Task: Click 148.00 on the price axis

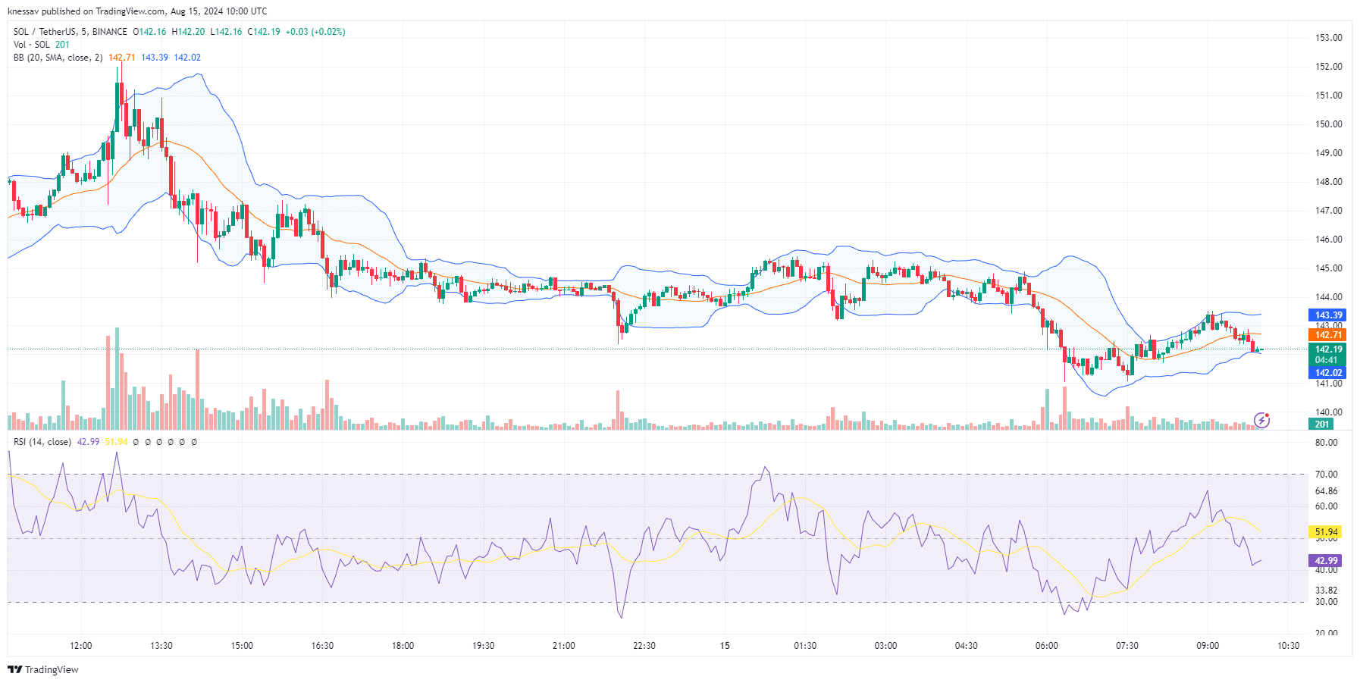Action: pos(1328,182)
